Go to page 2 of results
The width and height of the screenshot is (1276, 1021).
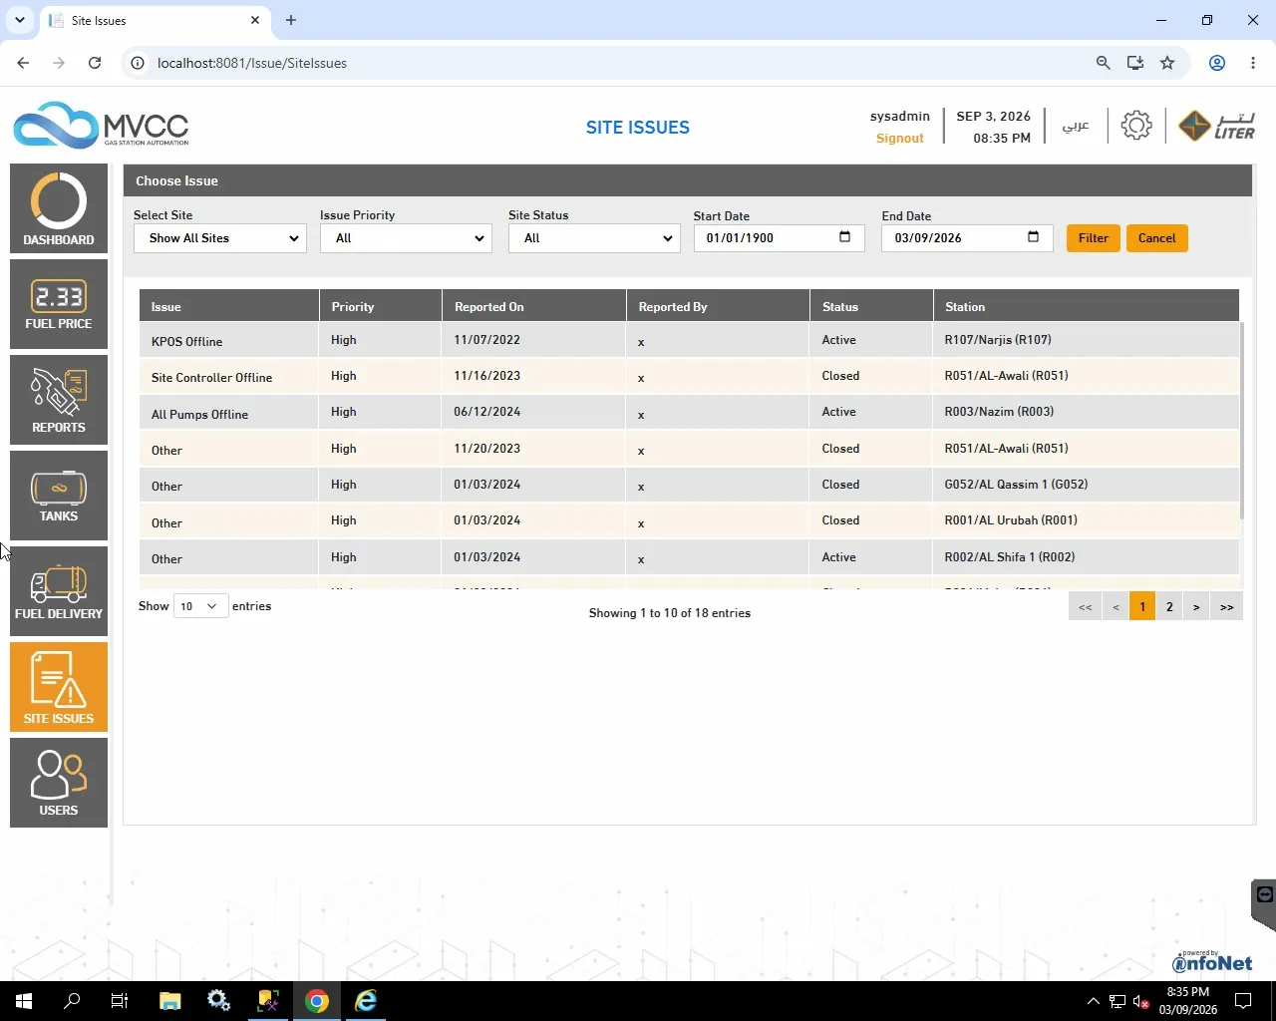point(1169,606)
